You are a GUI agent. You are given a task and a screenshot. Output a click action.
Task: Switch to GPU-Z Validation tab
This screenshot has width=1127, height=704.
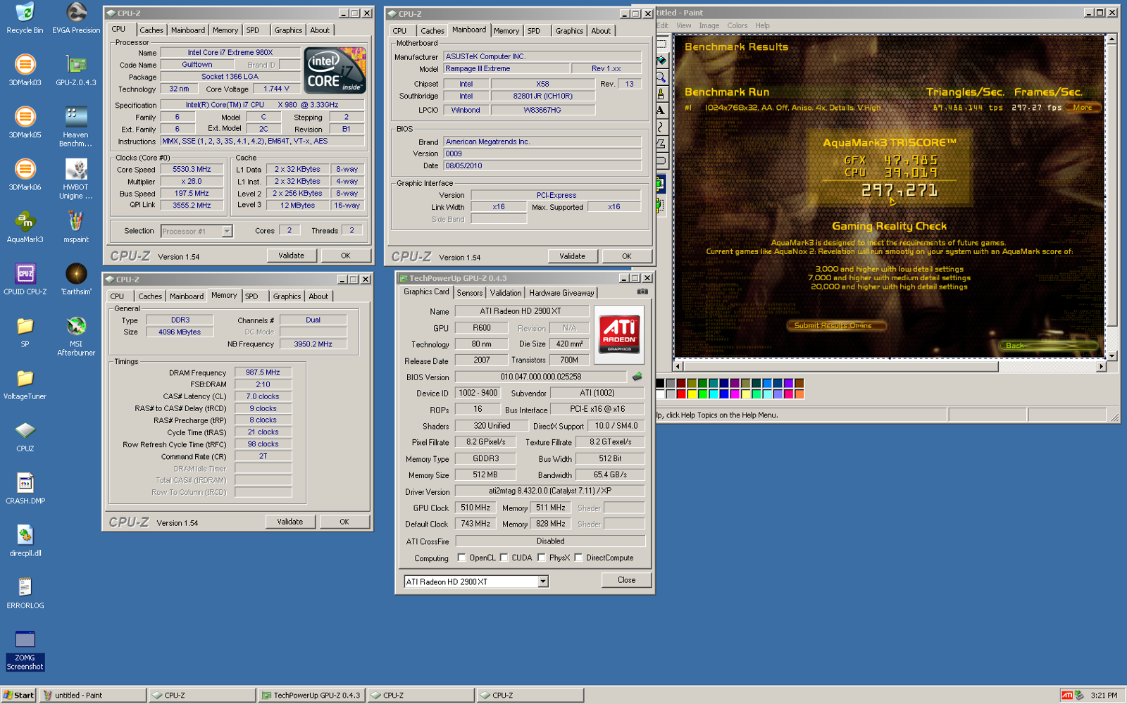(506, 293)
